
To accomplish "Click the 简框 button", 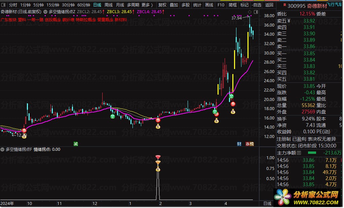I will 233,5.
